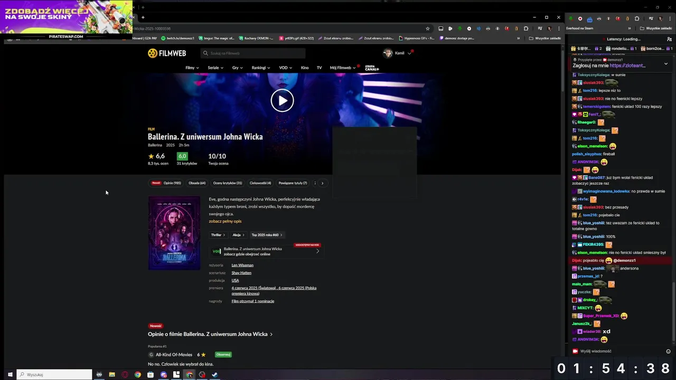Click the PirateSwap ad banner

click(66, 20)
